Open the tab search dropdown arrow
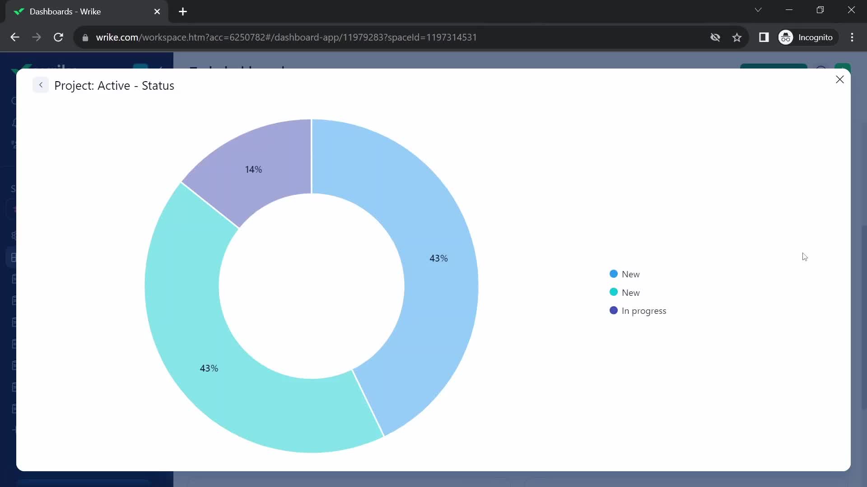 click(x=758, y=10)
